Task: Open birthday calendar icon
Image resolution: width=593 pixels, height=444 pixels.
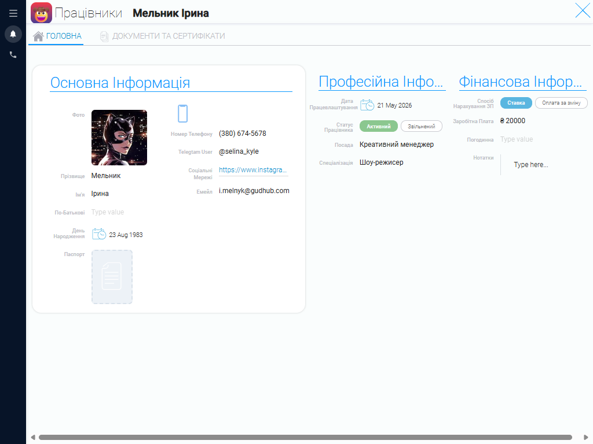Action: 99,234
